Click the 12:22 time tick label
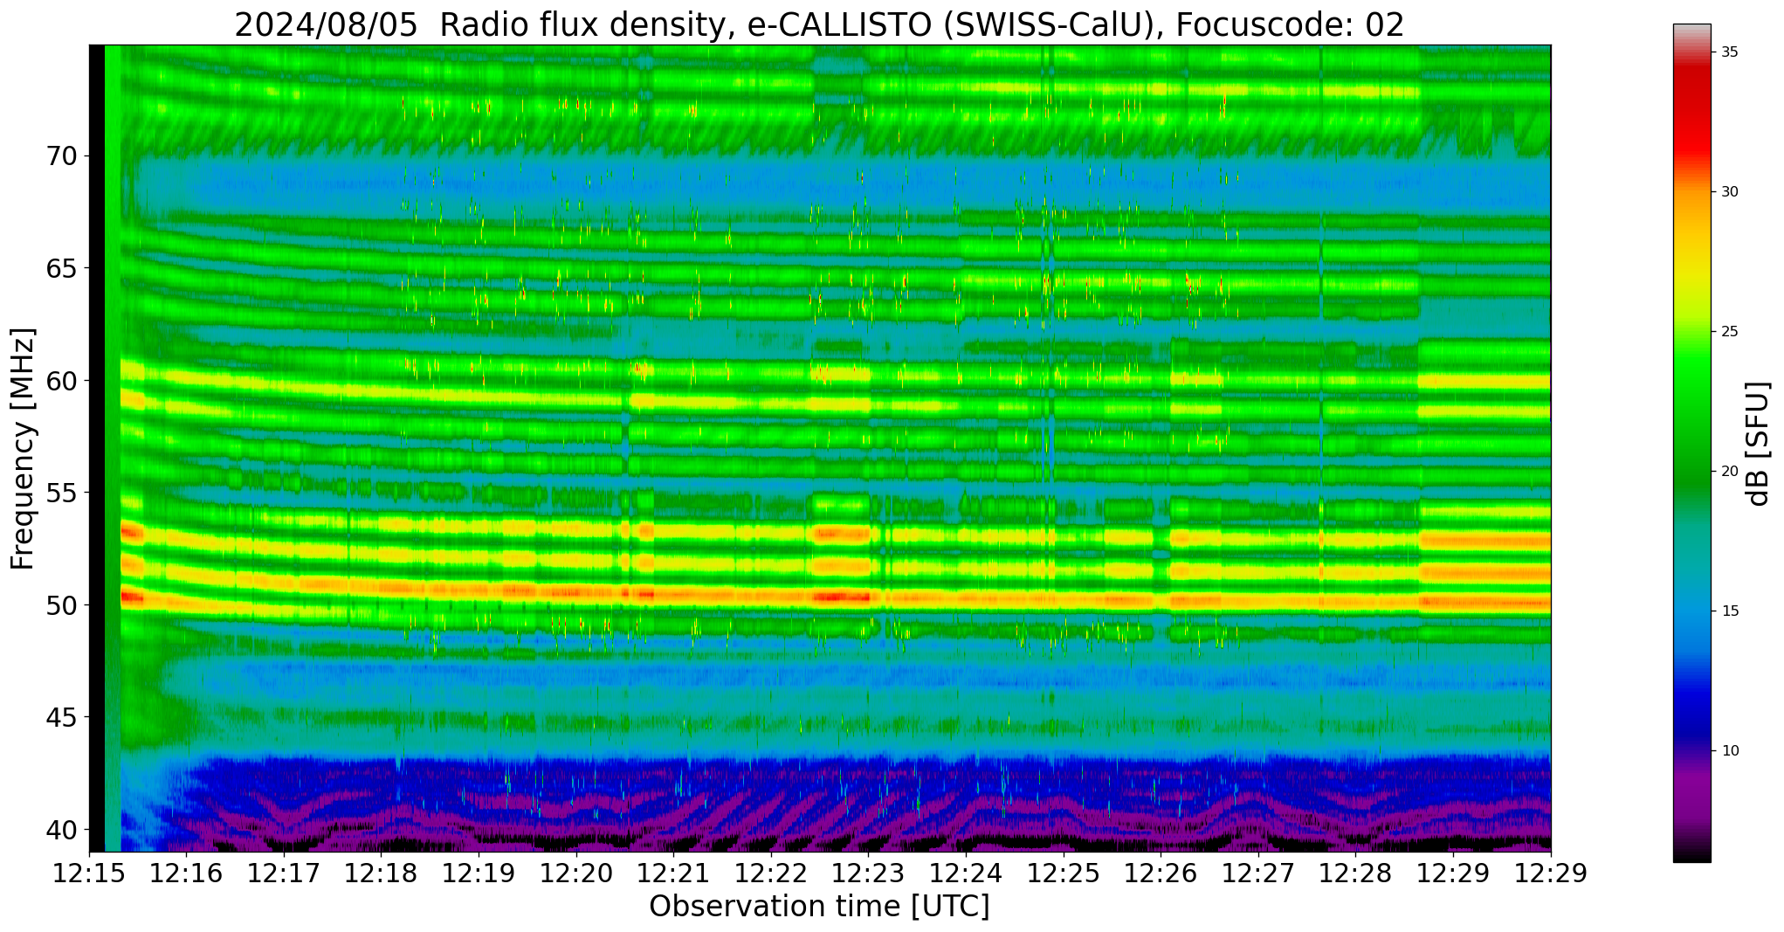 tap(771, 873)
